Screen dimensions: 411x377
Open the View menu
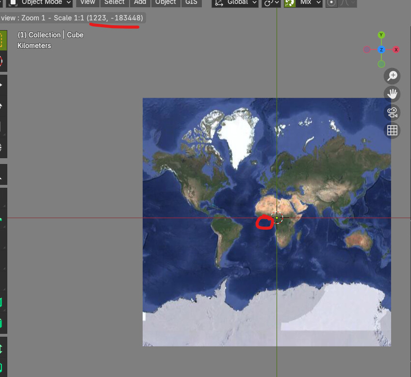coord(87,2)
